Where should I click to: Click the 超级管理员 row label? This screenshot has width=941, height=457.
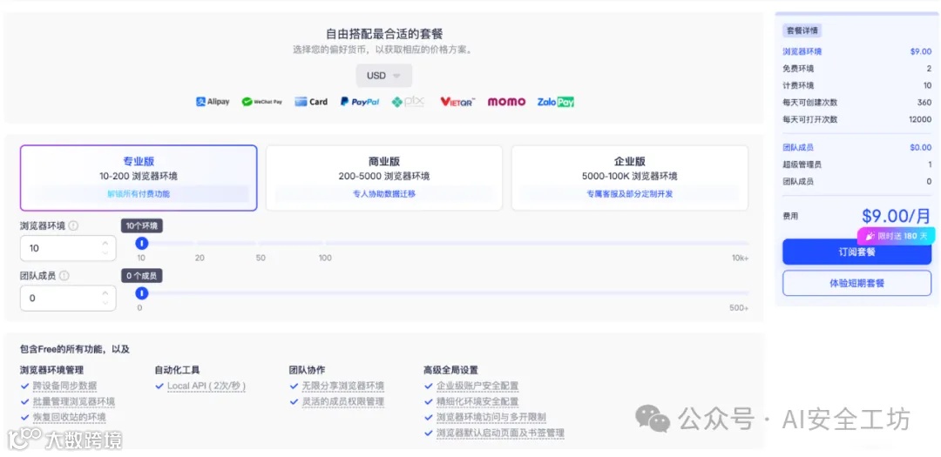coord(802,165)
